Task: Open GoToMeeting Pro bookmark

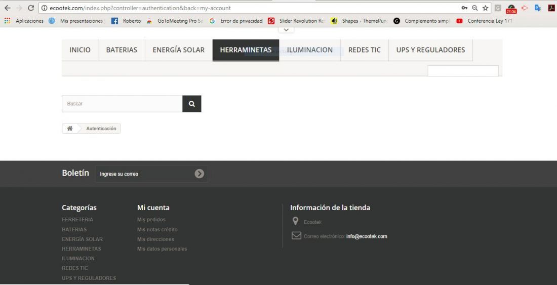Action: pos(174,21)
